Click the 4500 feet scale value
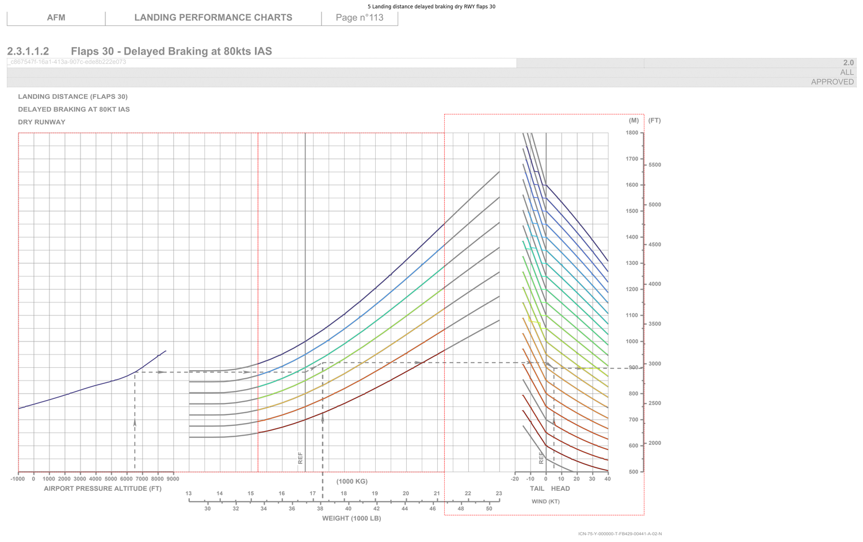Image resolution: width=863 pixels, height=542 pixels. [655, 244]
